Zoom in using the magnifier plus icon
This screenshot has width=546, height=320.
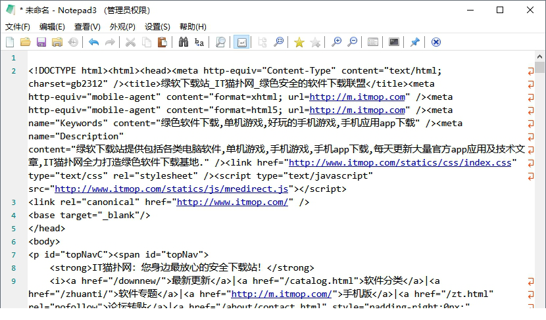click(x=336, y=42)
